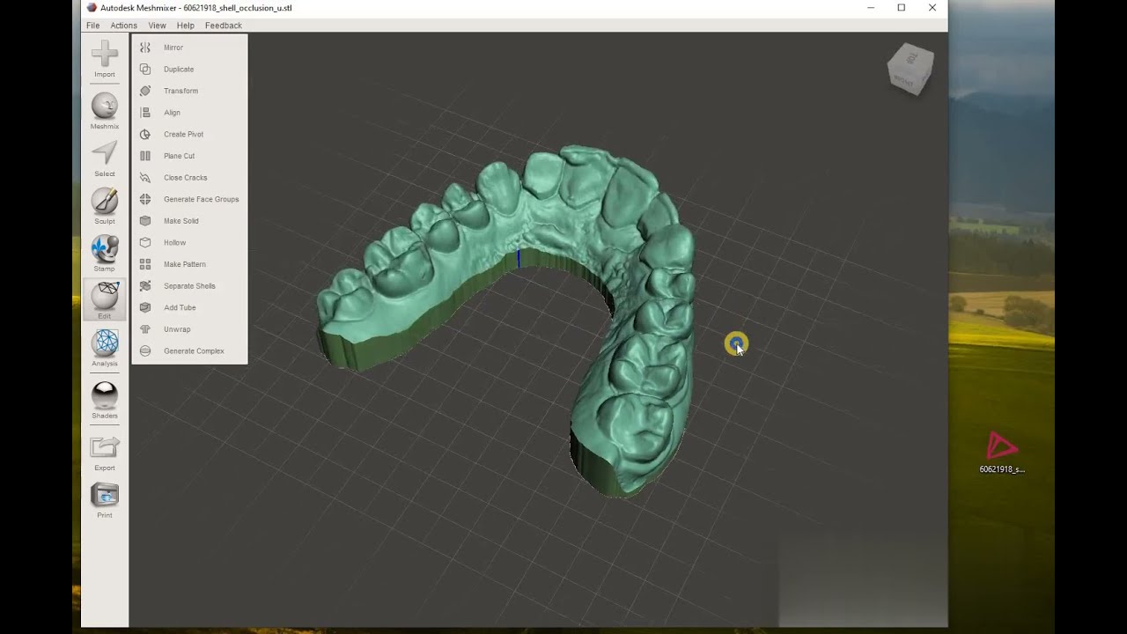Click the view orientation cube
1127x634 pixels.
[910, 69]
